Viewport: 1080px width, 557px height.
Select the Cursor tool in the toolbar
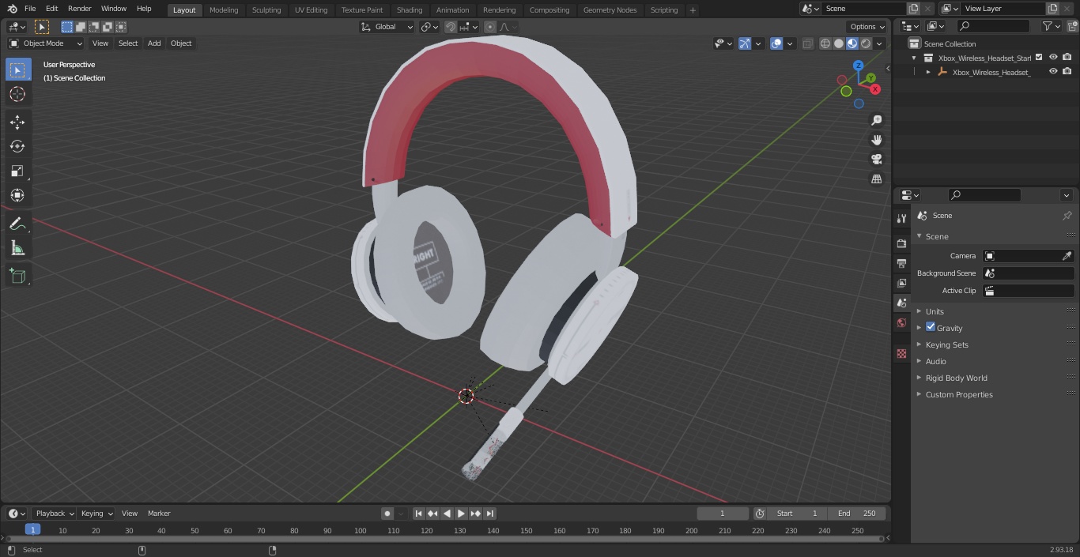(x=17, y=95)
